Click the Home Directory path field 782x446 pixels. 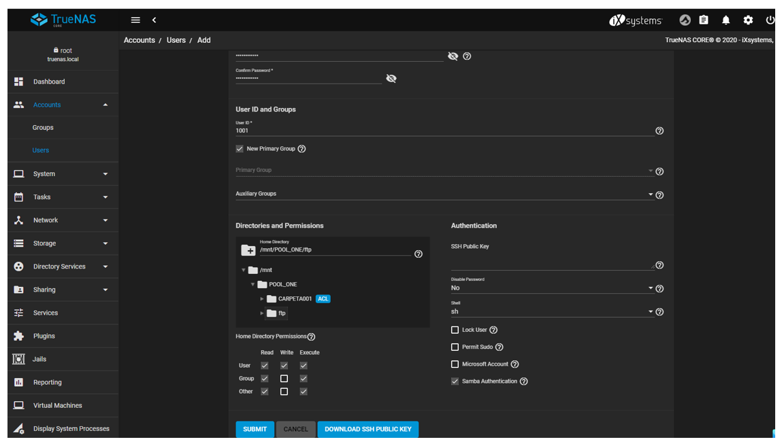[x=335, y=250]
